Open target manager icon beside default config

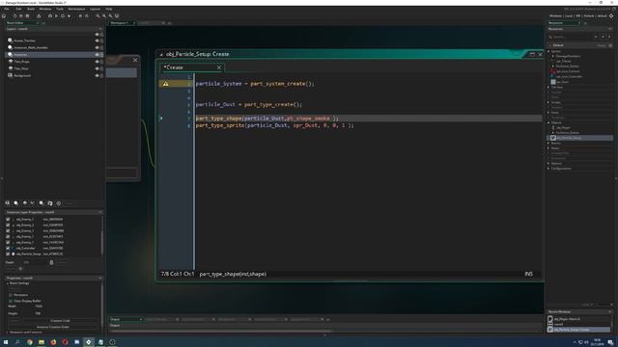pyautogui.click(x=611, y=16)
